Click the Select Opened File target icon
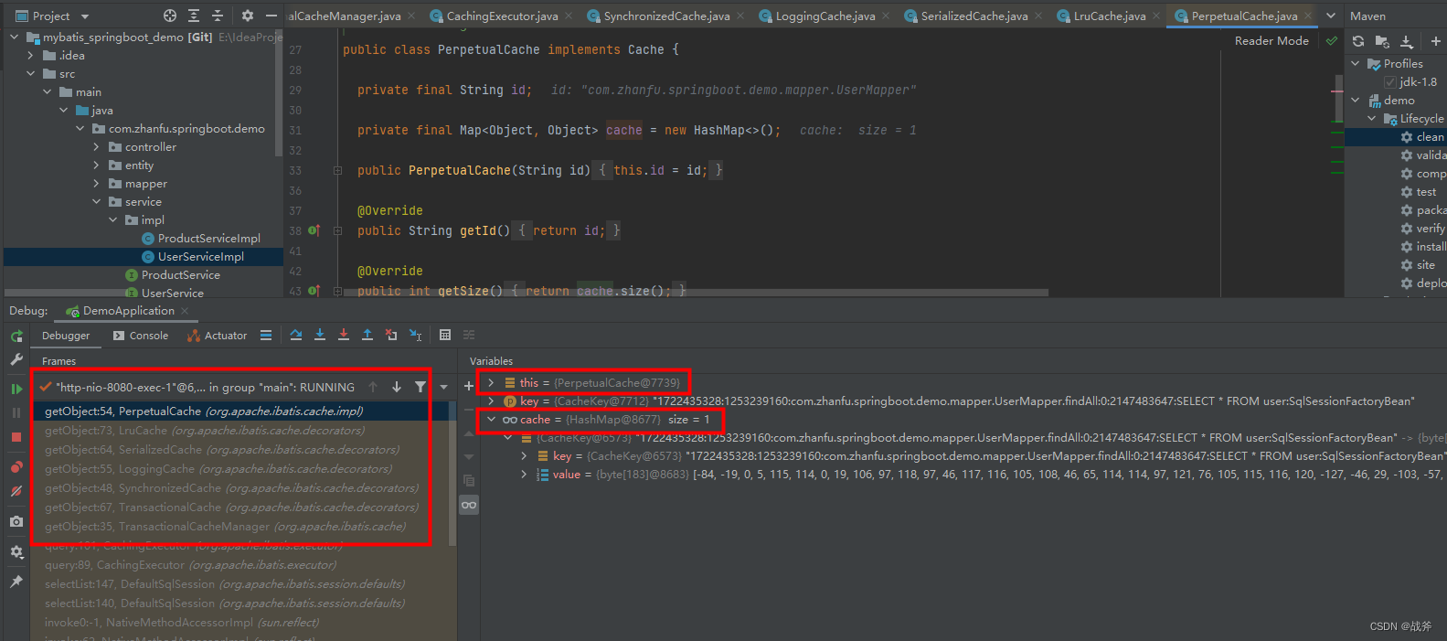This screenshot has height=641, width=1447. pos(170,16)
